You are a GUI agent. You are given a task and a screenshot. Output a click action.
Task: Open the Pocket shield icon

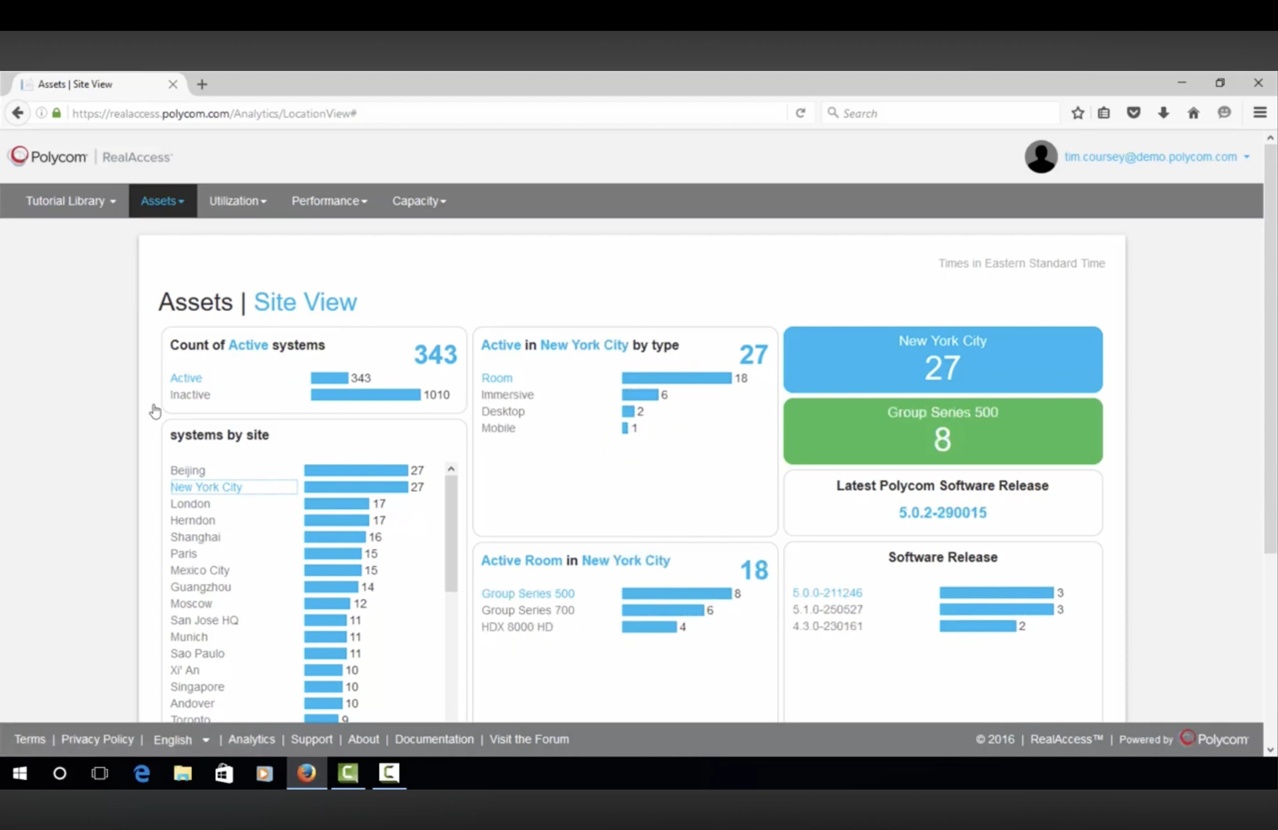1134,113
